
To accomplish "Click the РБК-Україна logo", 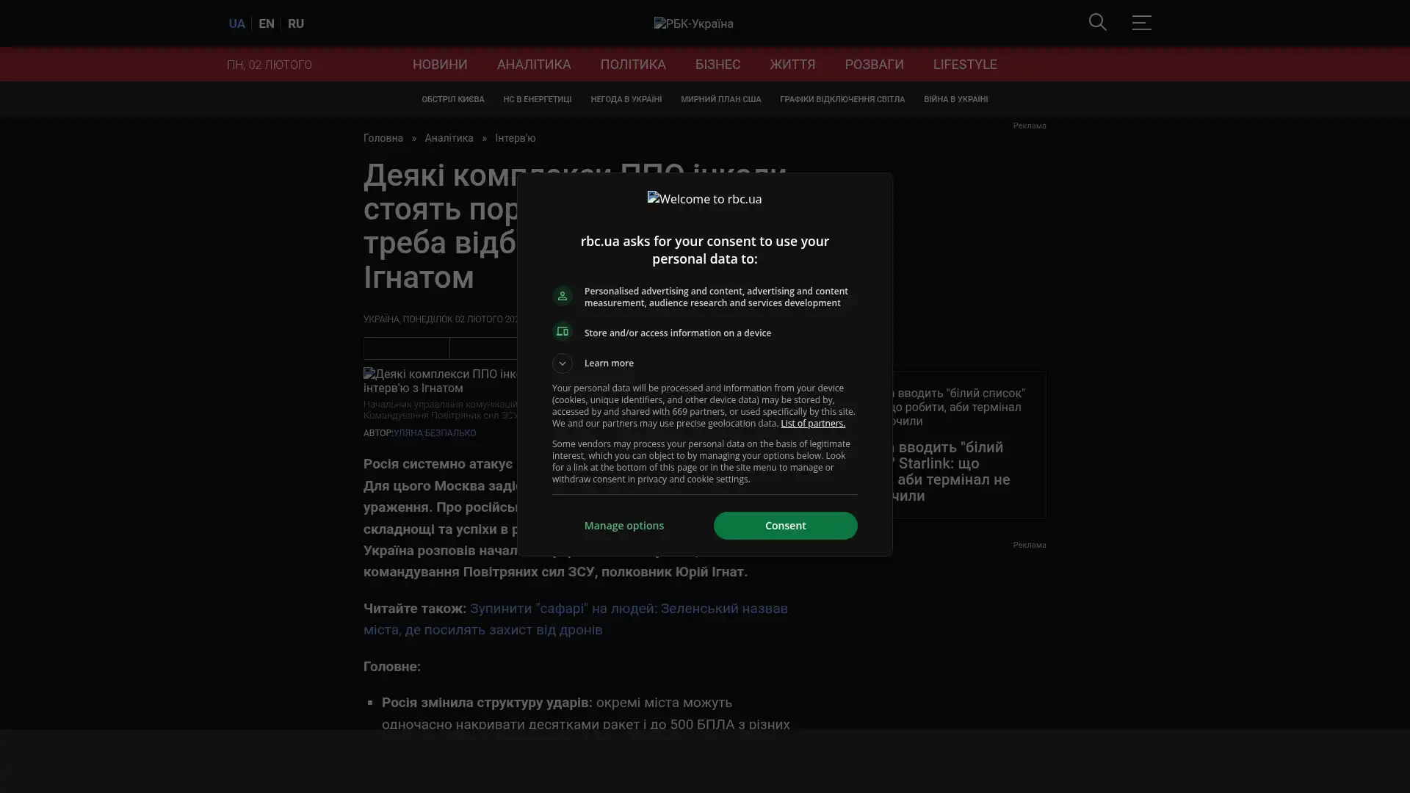I will [x=693, y=23].
